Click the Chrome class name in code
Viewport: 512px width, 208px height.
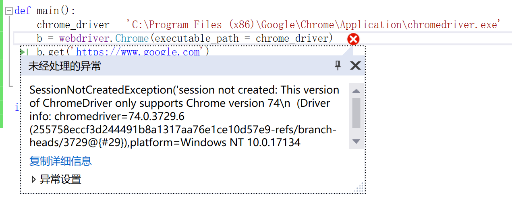pos(132,39)
